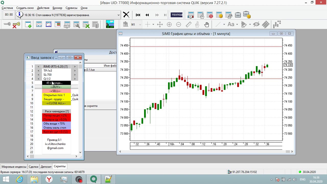Create a new table window icon

[28, 25]
